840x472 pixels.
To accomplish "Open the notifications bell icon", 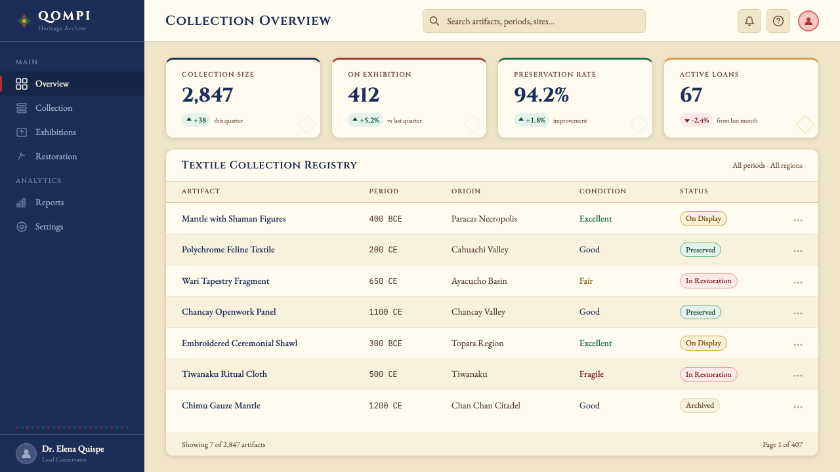I will tap(749, 21).
